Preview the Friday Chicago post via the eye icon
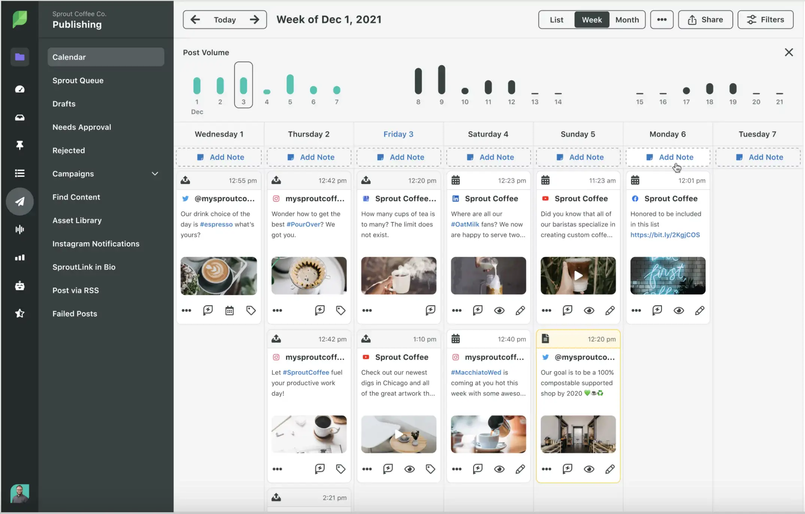Image resolution: width=805 pixels, height=514 pixels. (x=409, y=469)
